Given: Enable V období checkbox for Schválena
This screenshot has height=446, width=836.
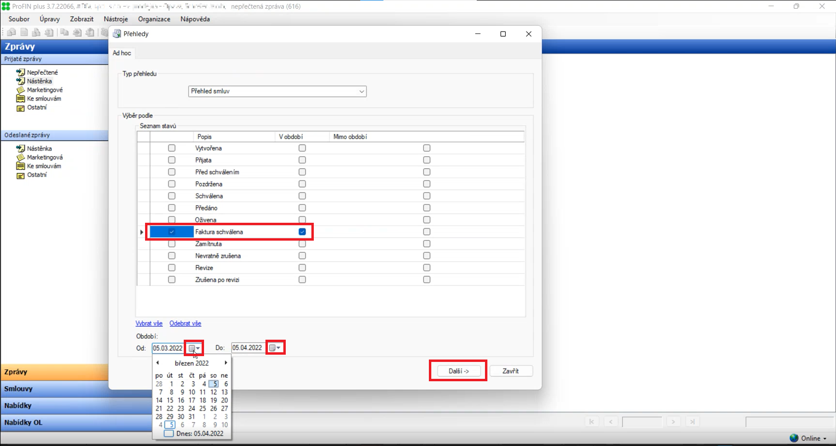Looking at the screenshot, I should (302, 196).
